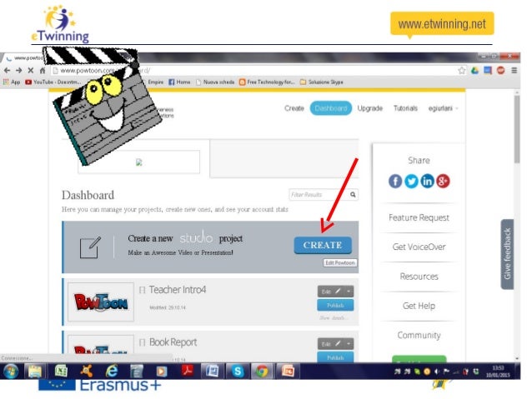Open the Chrome hamburger menu

pos(514,71)
